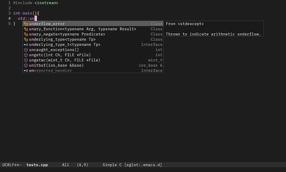
Task: Click the class icon before underlying_type<typename Tp>
Action: 26,39
